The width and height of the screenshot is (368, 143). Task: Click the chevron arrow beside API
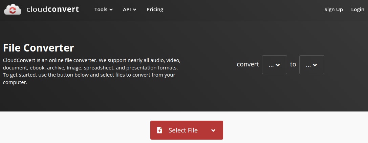point(135,10)
